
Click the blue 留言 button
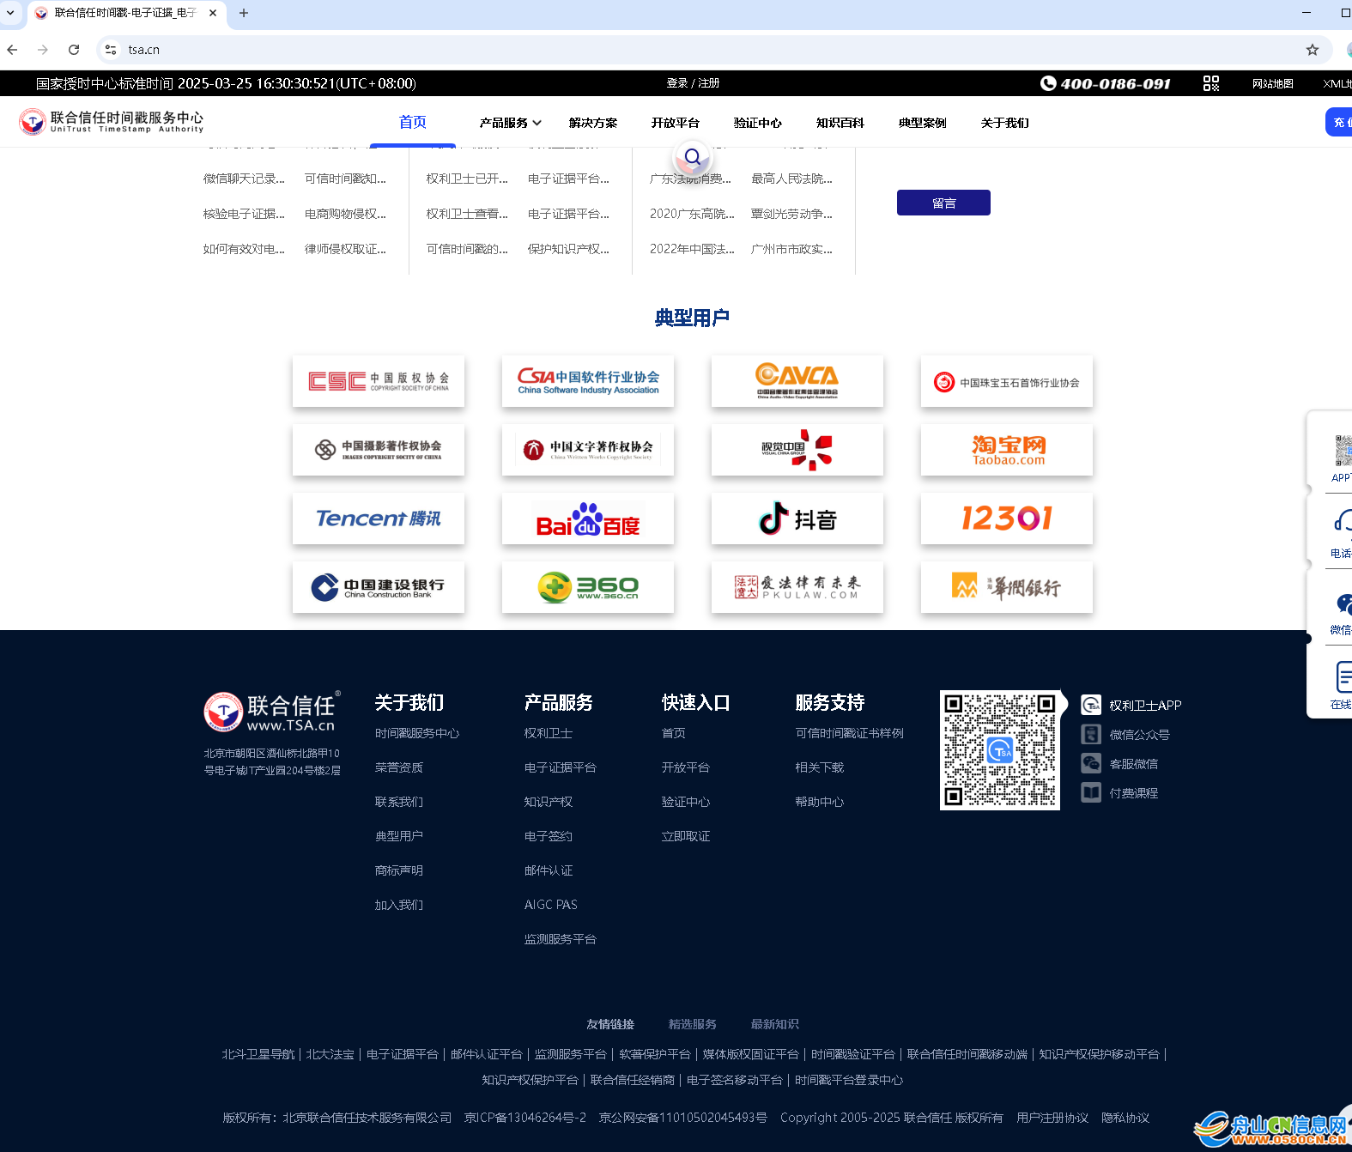[943, 203]
